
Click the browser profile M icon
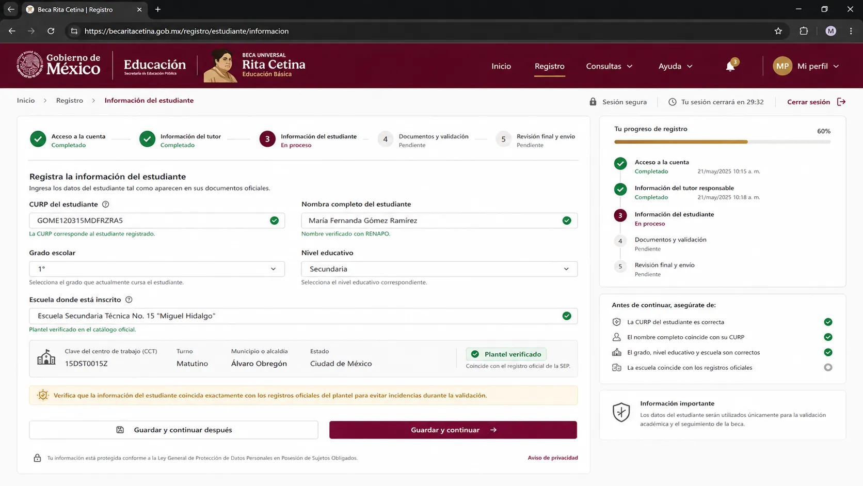coord(830,31)
